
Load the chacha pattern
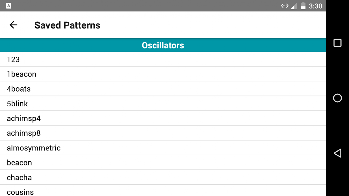pos(163,177)
